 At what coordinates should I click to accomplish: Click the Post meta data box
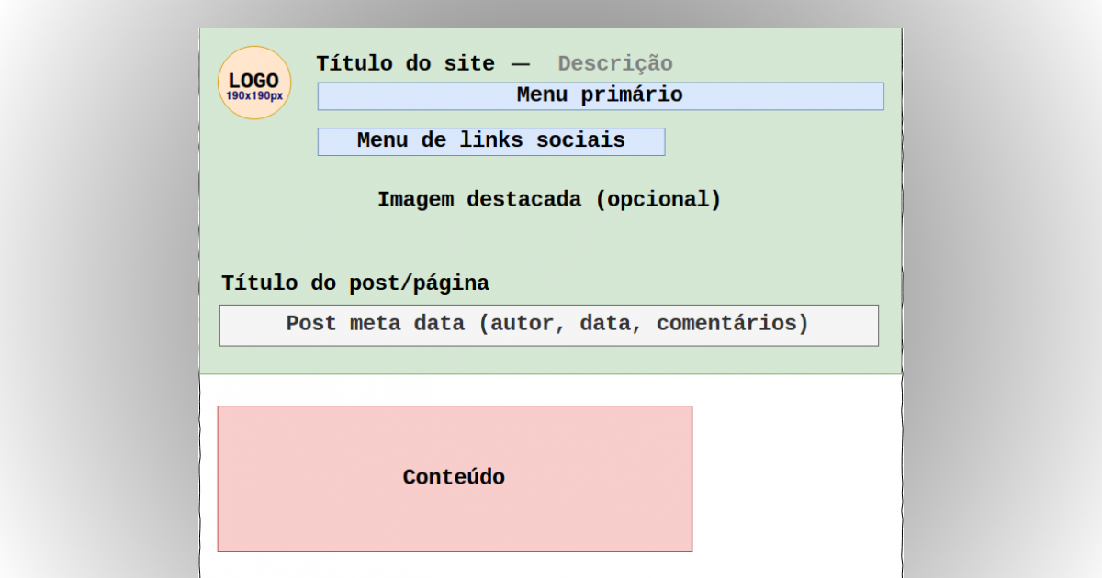click(548, 325)
